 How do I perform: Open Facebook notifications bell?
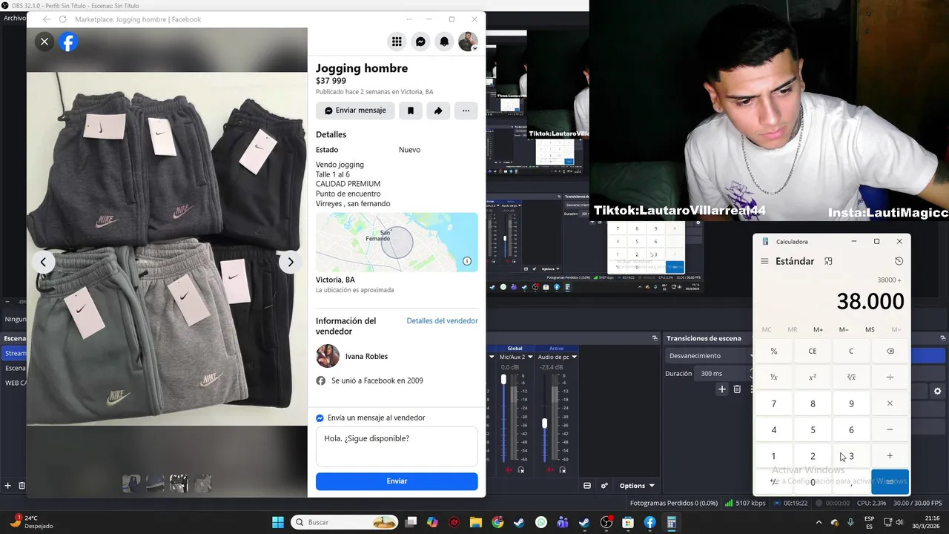[x=444, y=42]
